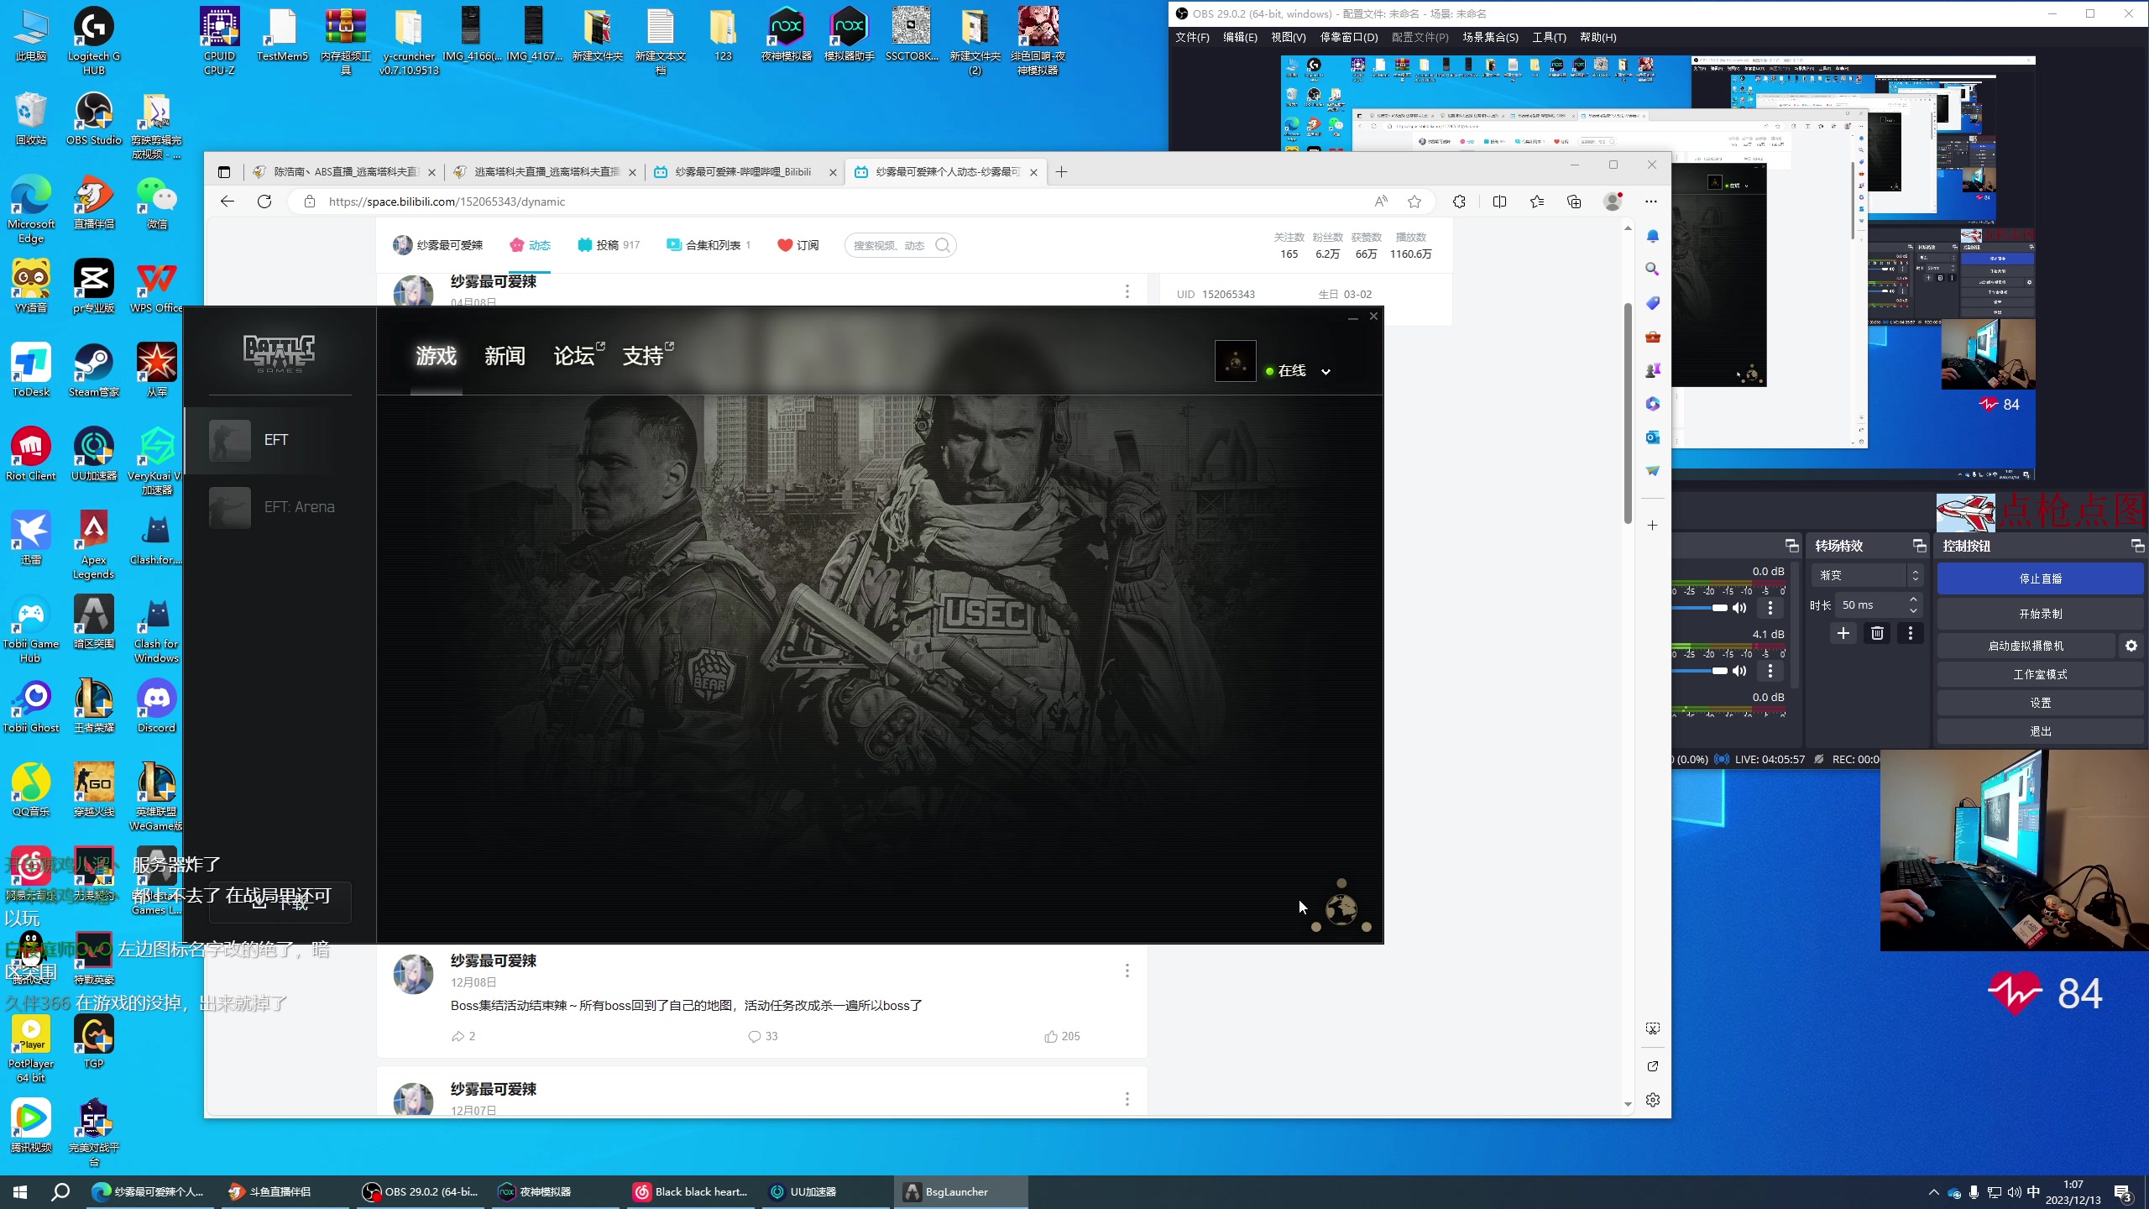This screenshot has height=1209, width=2149.
Task: Delete the OBS transition with trash icon
Action: 1877,633
